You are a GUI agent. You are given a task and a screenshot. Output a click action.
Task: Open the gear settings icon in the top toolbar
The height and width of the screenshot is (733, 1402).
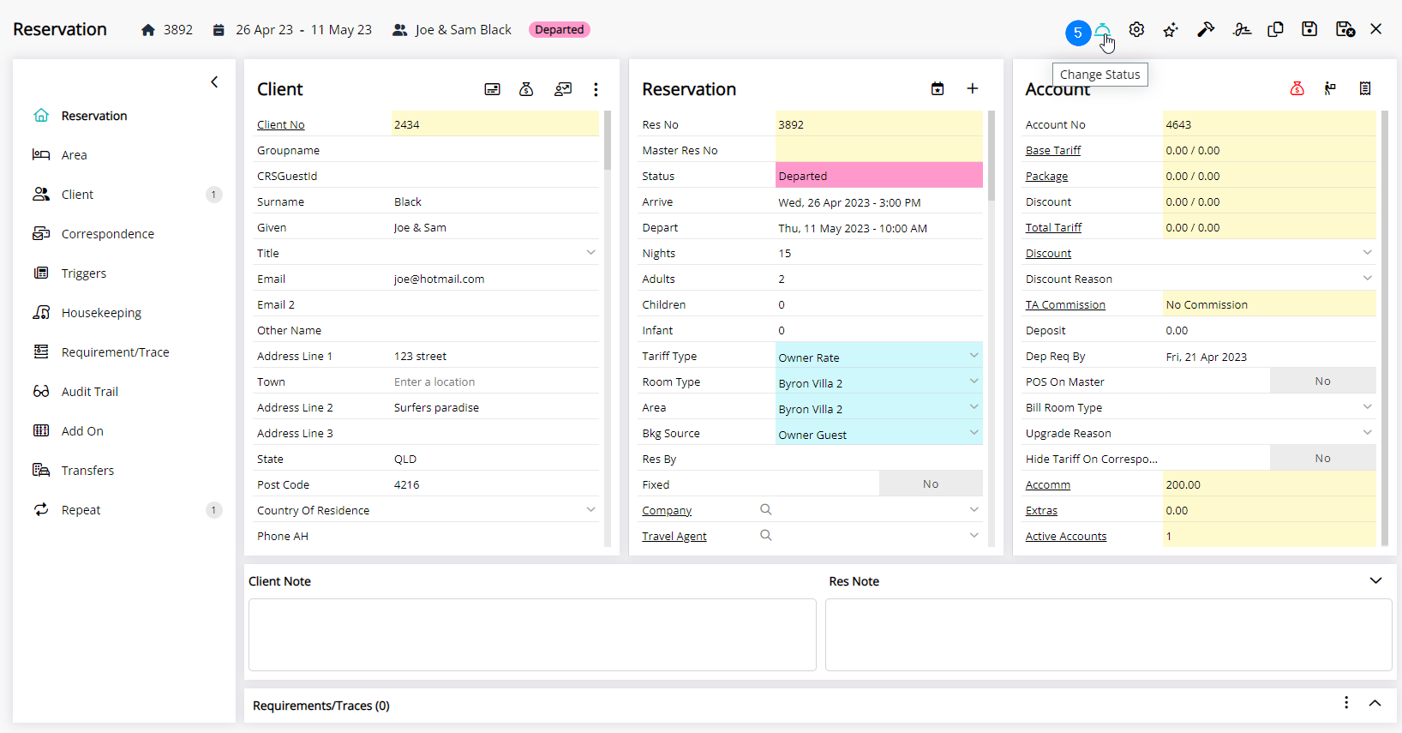tap(1136, 30)
